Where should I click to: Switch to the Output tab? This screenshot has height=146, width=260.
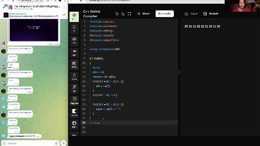coord(211,14)
